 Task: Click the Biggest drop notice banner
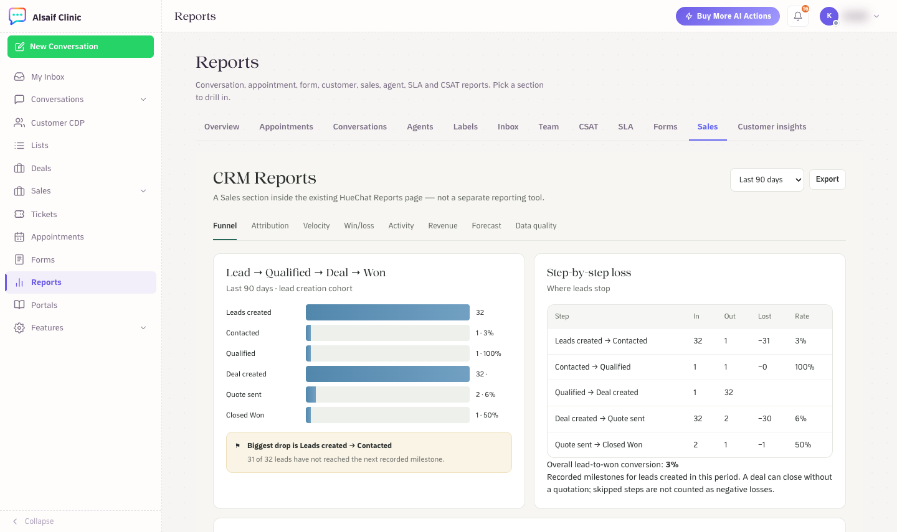(x=369, y=452)
